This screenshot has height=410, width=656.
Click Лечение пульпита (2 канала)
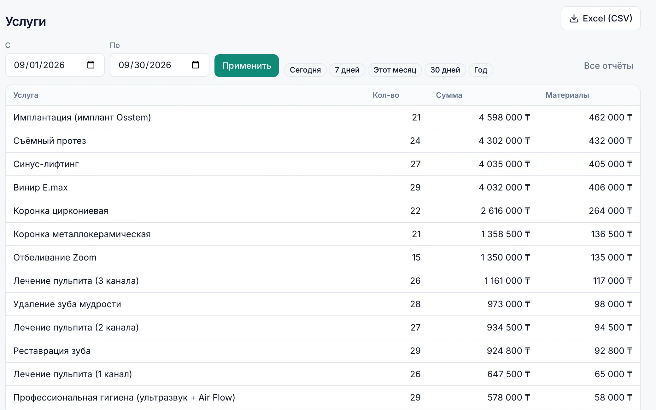click(76, 327)
